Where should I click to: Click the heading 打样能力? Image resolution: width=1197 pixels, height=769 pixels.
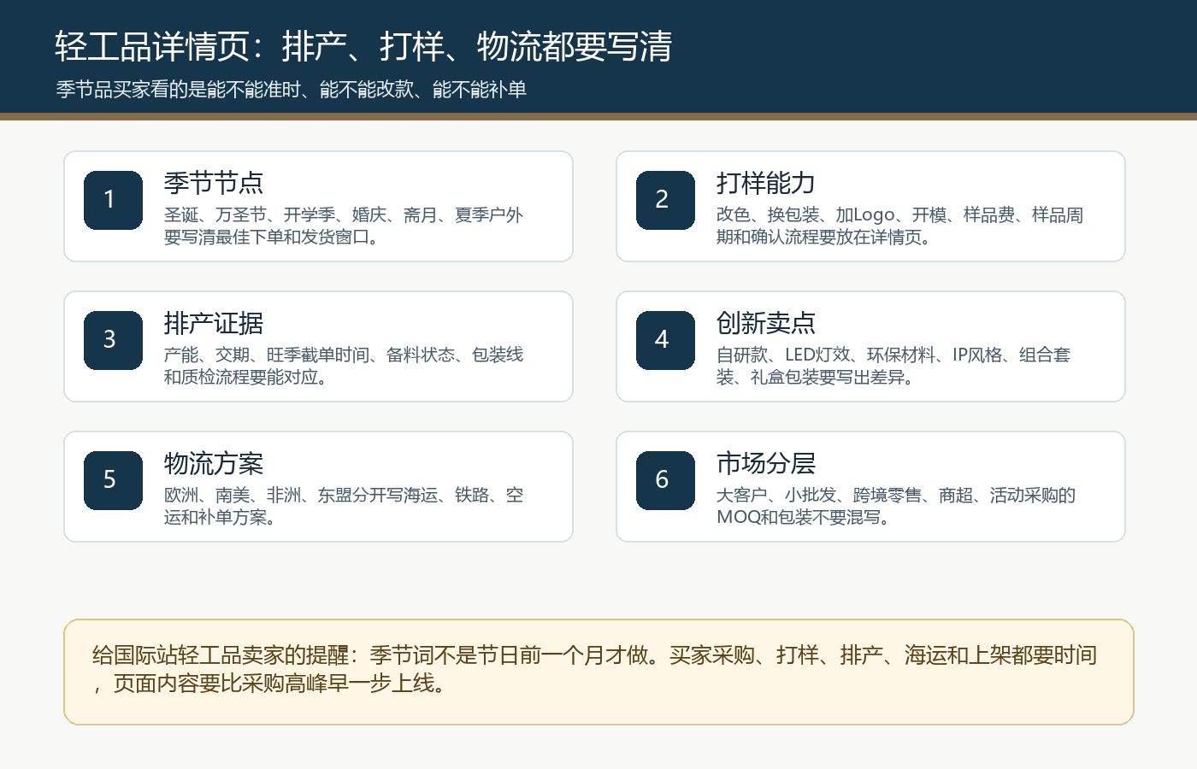(x=766, y=183)
